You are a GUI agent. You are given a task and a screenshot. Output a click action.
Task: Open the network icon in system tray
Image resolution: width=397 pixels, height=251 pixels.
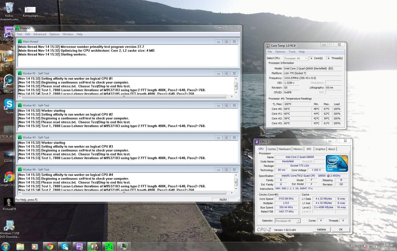click(371, 247)
